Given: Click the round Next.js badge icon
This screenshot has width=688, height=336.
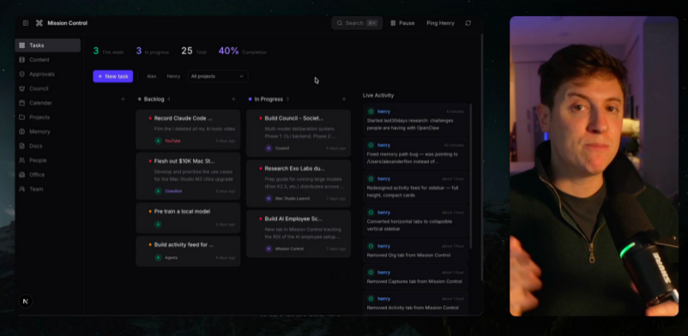Looking at the screenshot, I should 26,302.
